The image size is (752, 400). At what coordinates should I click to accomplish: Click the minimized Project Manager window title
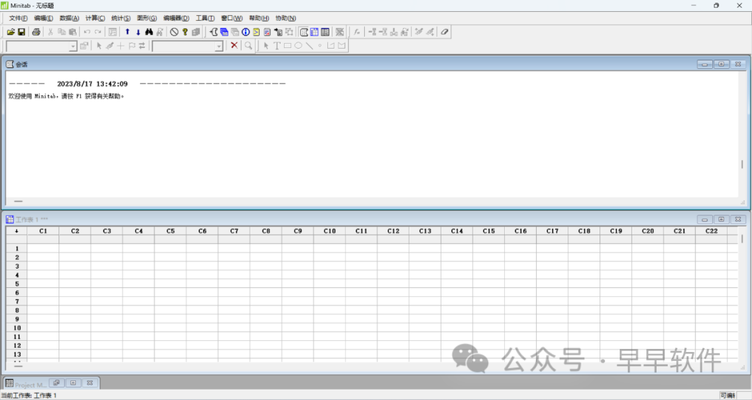tap(30, 383)
